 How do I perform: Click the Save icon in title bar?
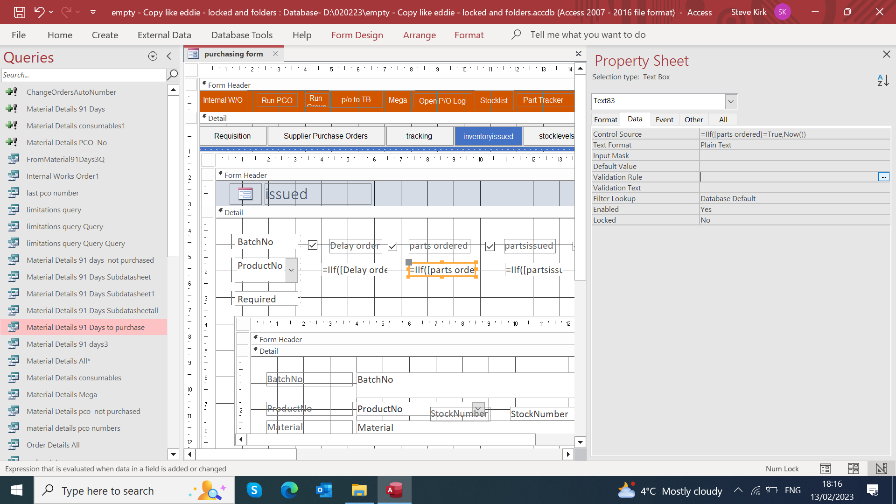click(x=19, y=12)
